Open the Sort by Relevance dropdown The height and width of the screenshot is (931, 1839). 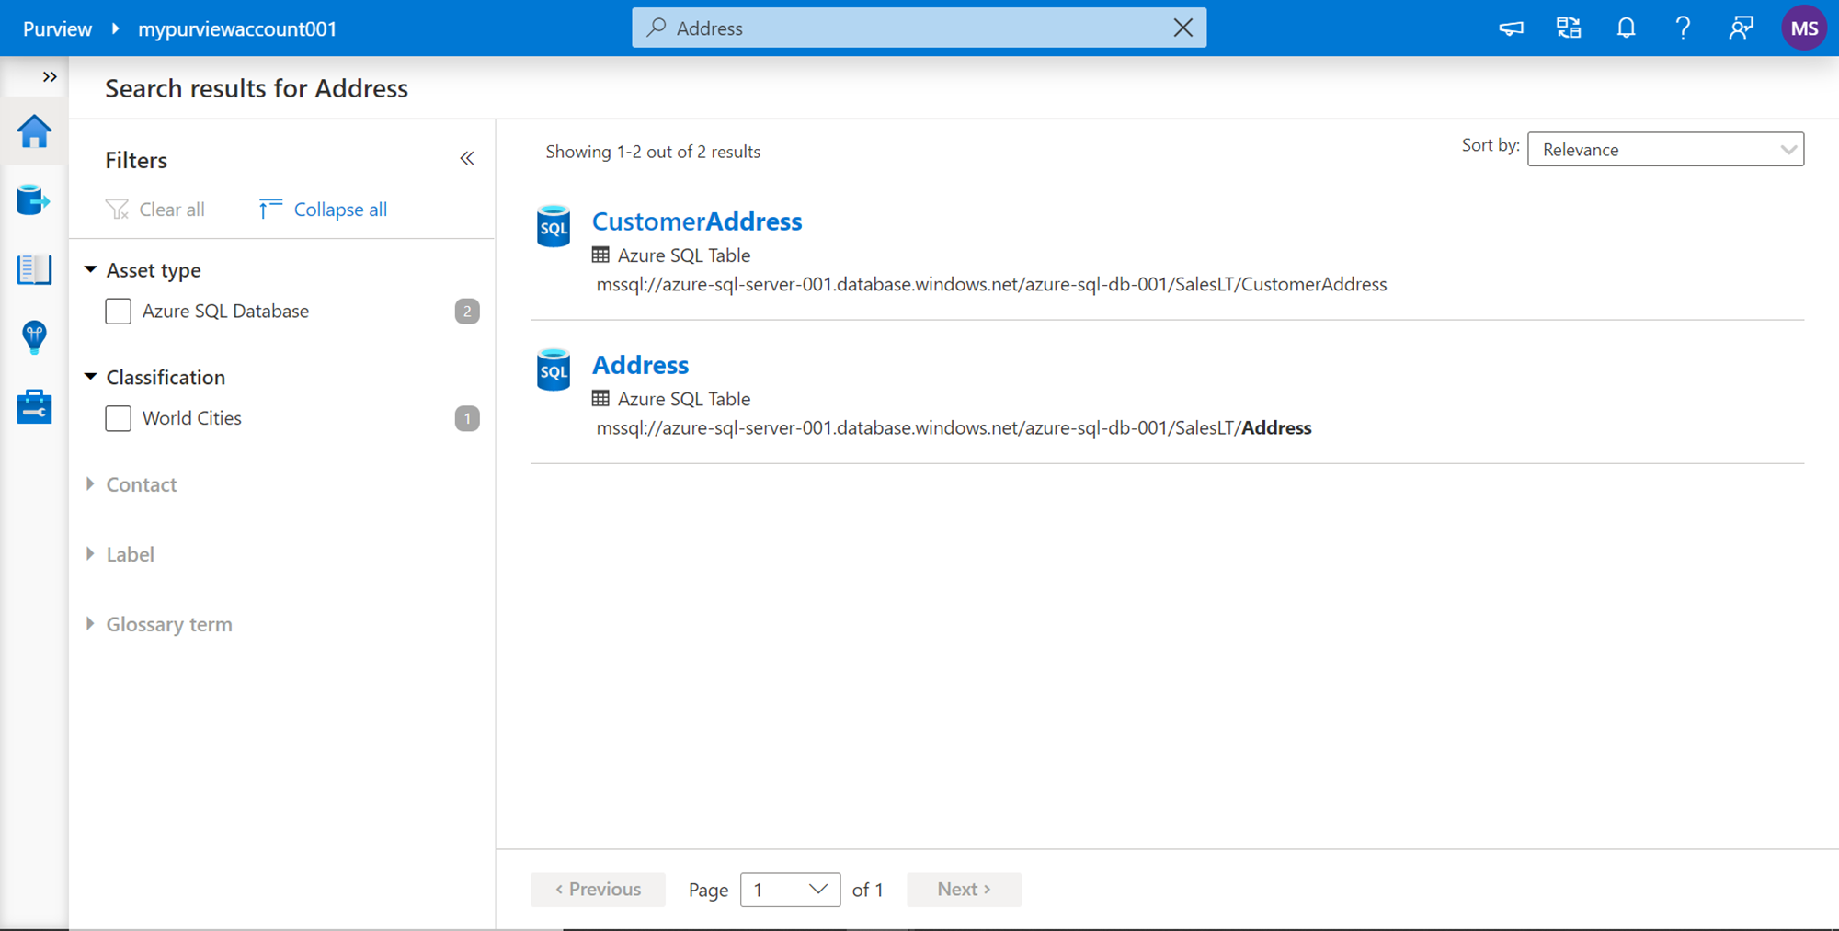coord(1665,149)
